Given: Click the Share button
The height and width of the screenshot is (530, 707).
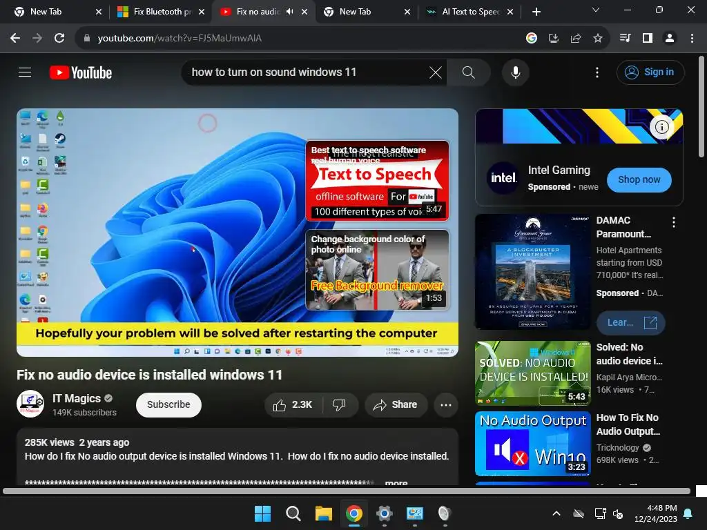Looking at the screenshot, I should tap(396, 404).
